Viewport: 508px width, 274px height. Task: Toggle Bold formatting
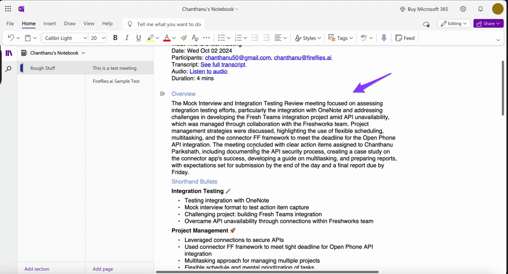click(x=115, y=38)
